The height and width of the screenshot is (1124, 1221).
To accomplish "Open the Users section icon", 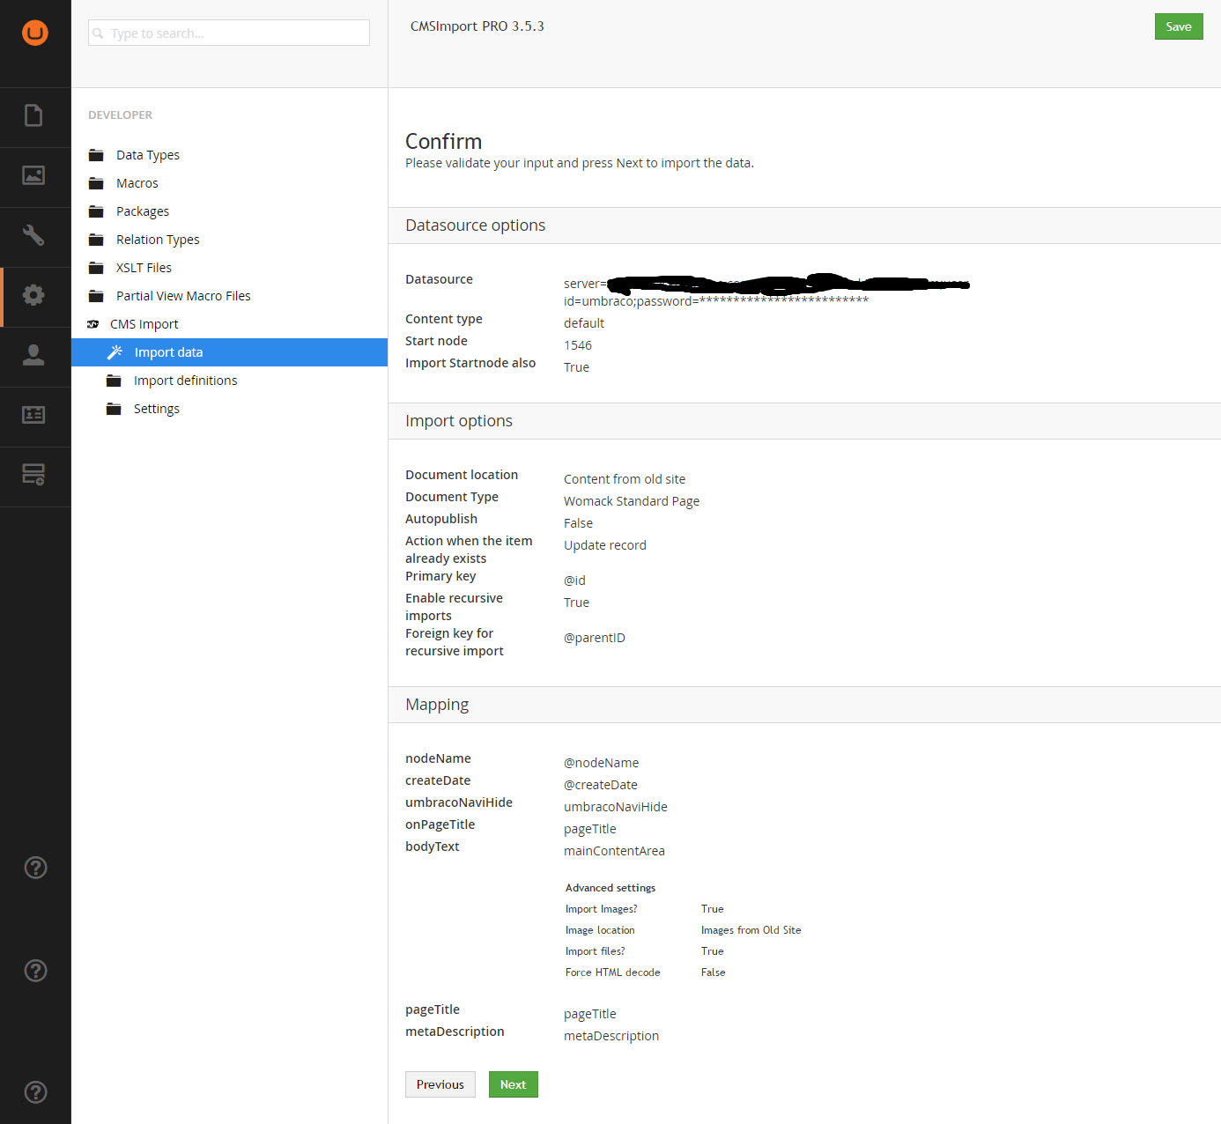I will tap(33, 355).
